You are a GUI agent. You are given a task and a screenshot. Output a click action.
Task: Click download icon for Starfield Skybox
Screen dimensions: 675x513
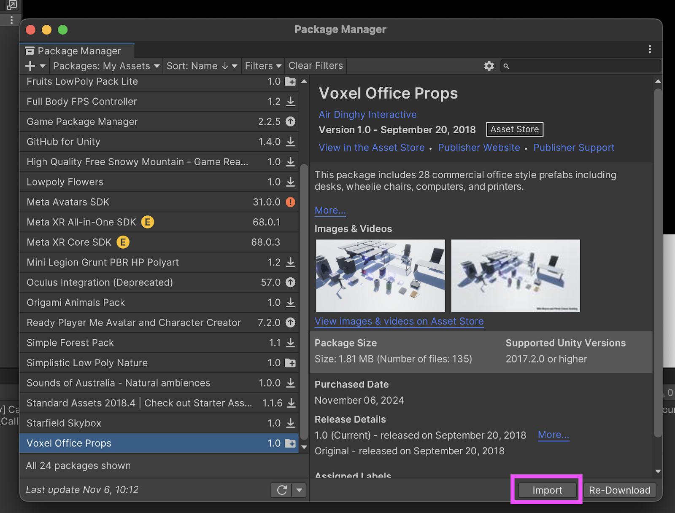tap(291, 423)
